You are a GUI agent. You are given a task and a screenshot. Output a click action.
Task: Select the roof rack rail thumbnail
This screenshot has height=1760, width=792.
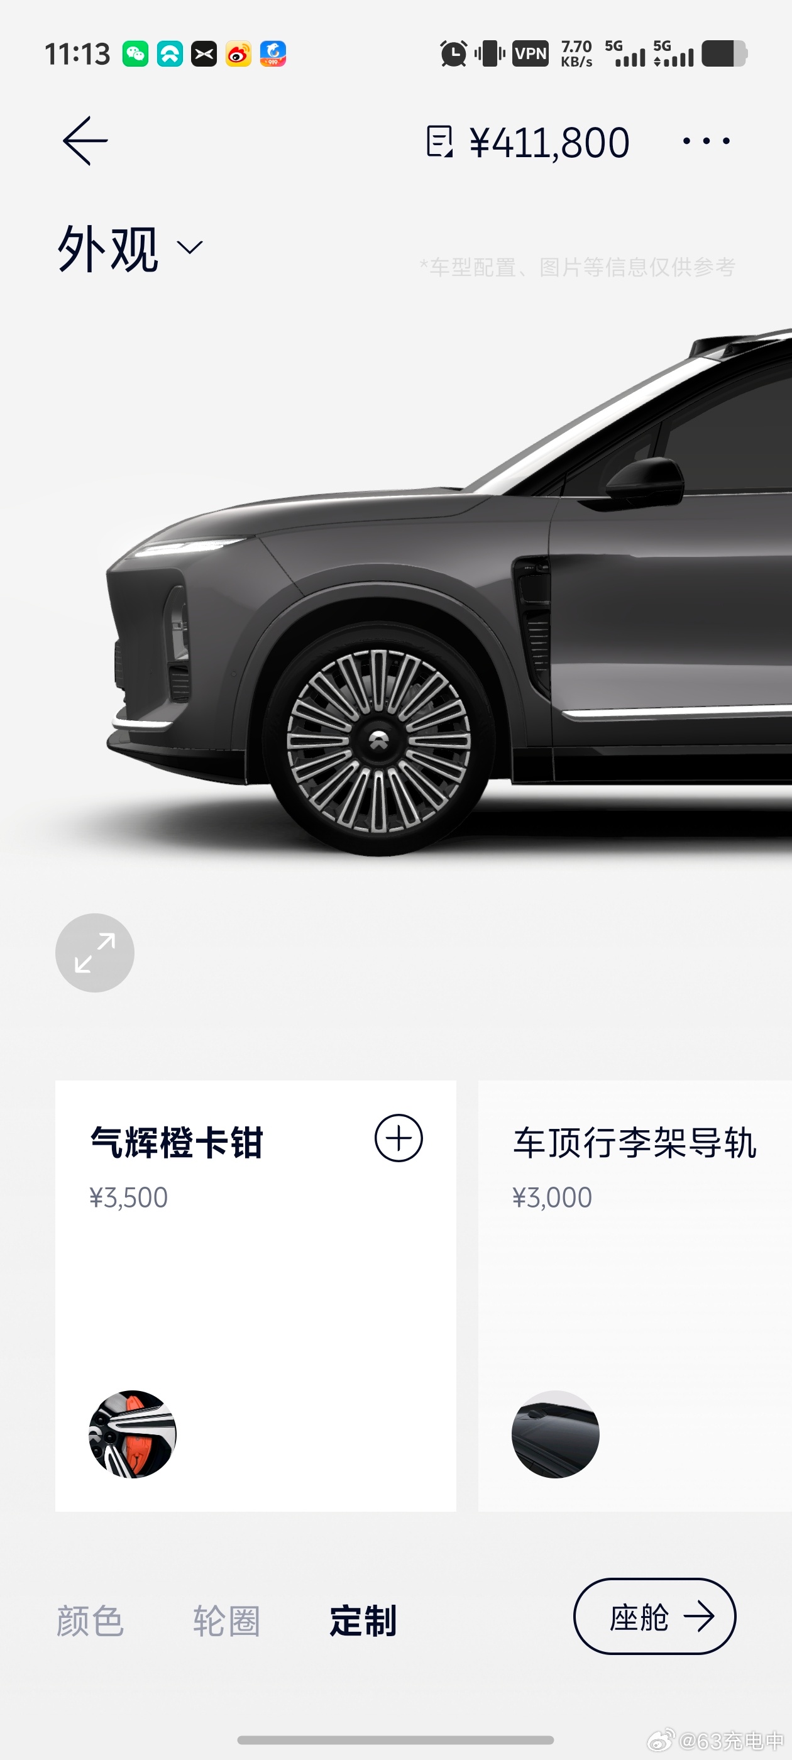[x=556, y=1434]
